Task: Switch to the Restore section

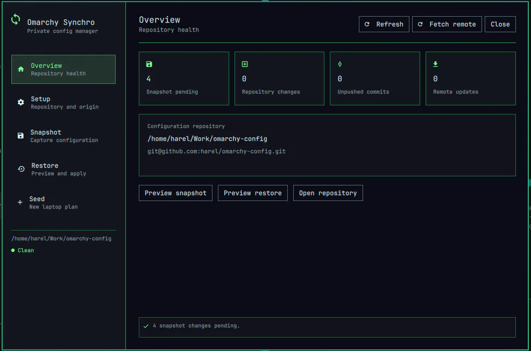Action: pyautogui.click(x=63, y=169)
